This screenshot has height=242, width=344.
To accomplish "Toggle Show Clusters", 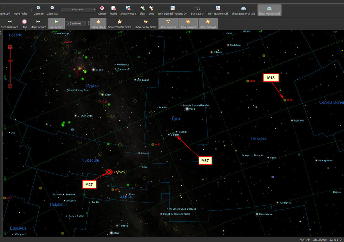I will (x=168, y=24).
